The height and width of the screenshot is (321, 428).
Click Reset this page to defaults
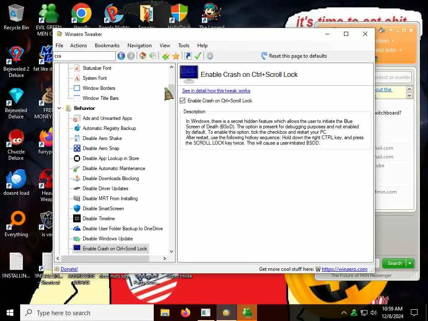[x=294, y=56]
